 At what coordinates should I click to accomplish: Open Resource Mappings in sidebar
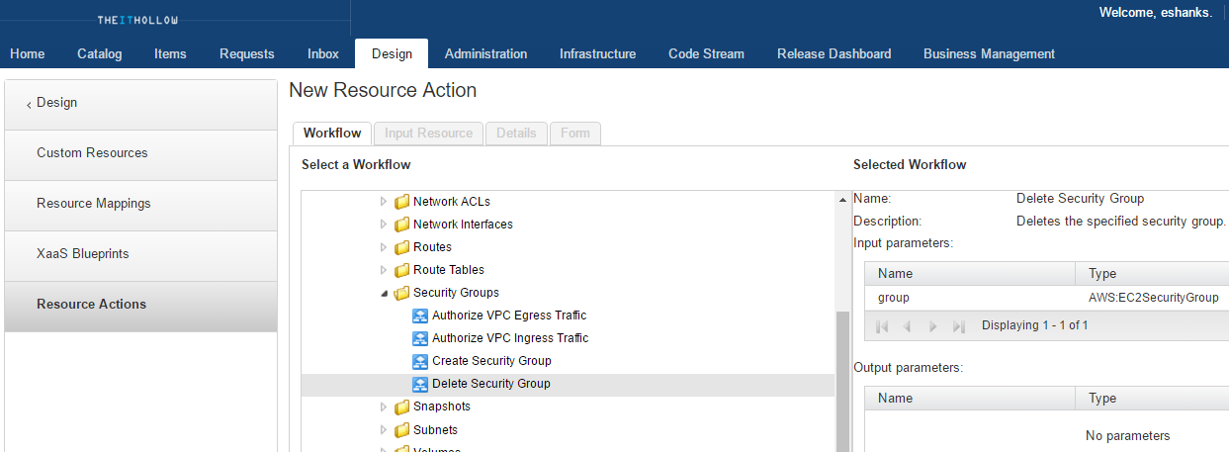(140, 204)
